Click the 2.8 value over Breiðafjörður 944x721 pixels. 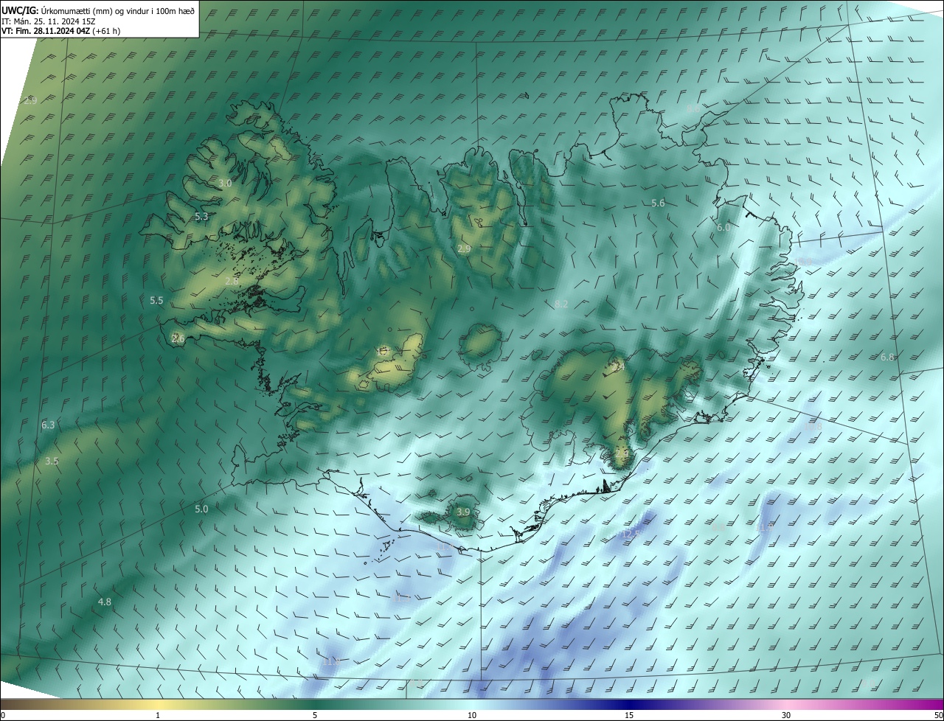[x=232, y=281]
